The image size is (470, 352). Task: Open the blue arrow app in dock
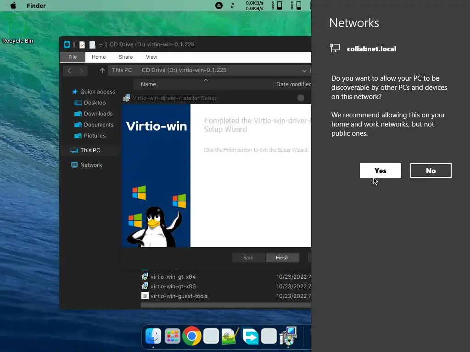tap(250, 336)
